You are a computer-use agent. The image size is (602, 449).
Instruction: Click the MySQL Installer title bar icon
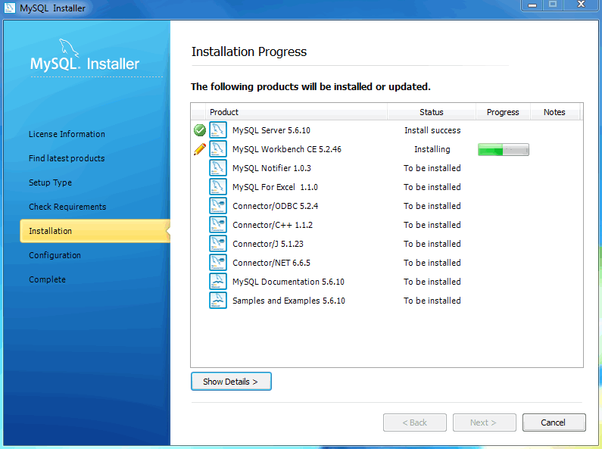pyautogui.click(x=9, y=8)
